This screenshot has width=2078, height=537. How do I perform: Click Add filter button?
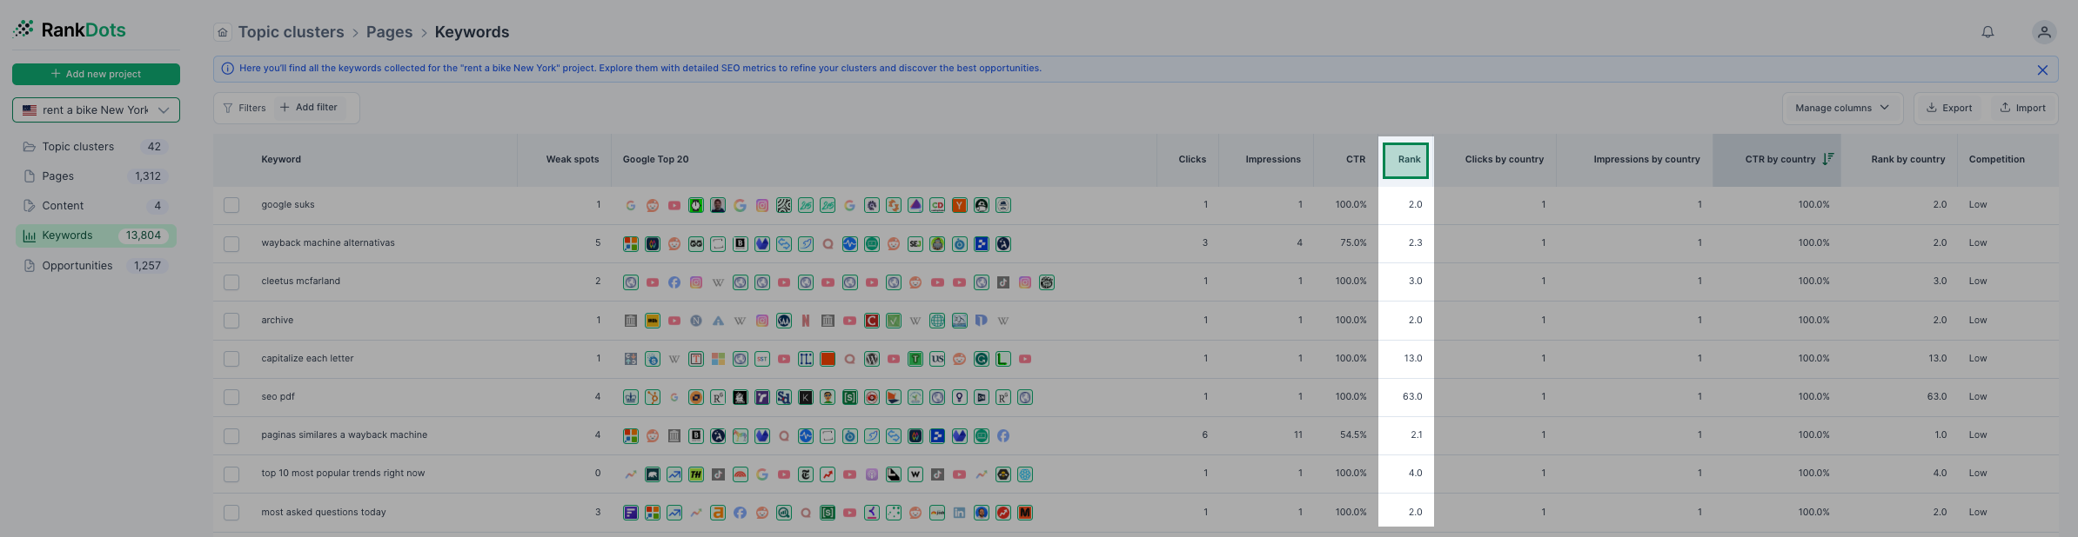click(309, 108)
